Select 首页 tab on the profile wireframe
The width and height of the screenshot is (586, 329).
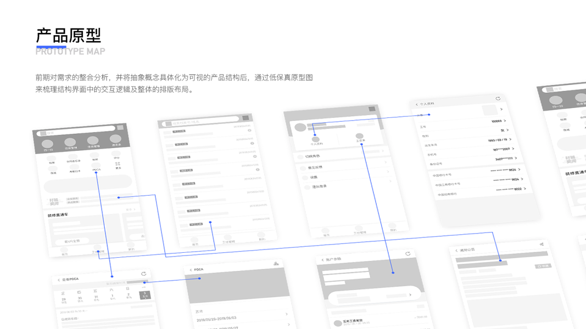click(x=326, y=232)
